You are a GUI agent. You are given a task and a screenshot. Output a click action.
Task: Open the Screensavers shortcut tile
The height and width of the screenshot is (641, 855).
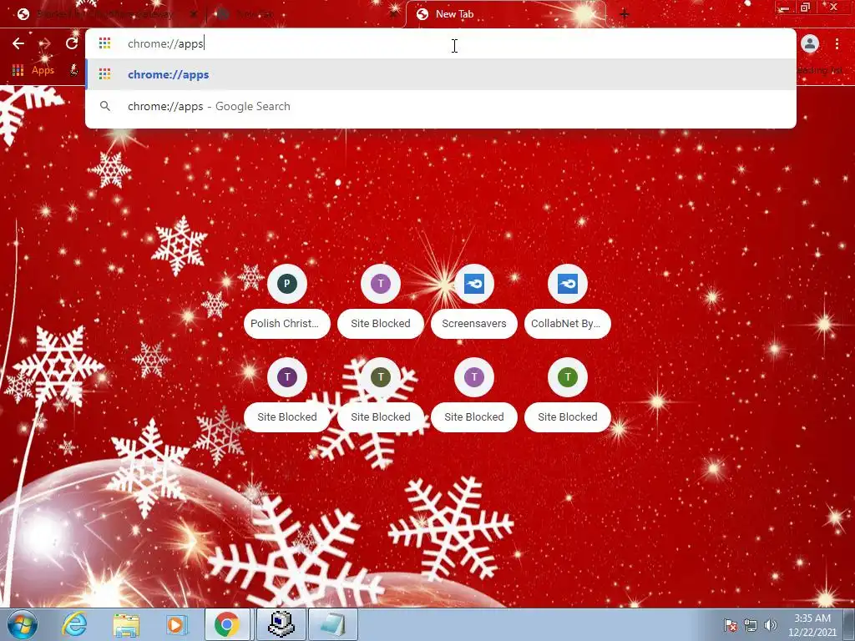pos(474,301)
